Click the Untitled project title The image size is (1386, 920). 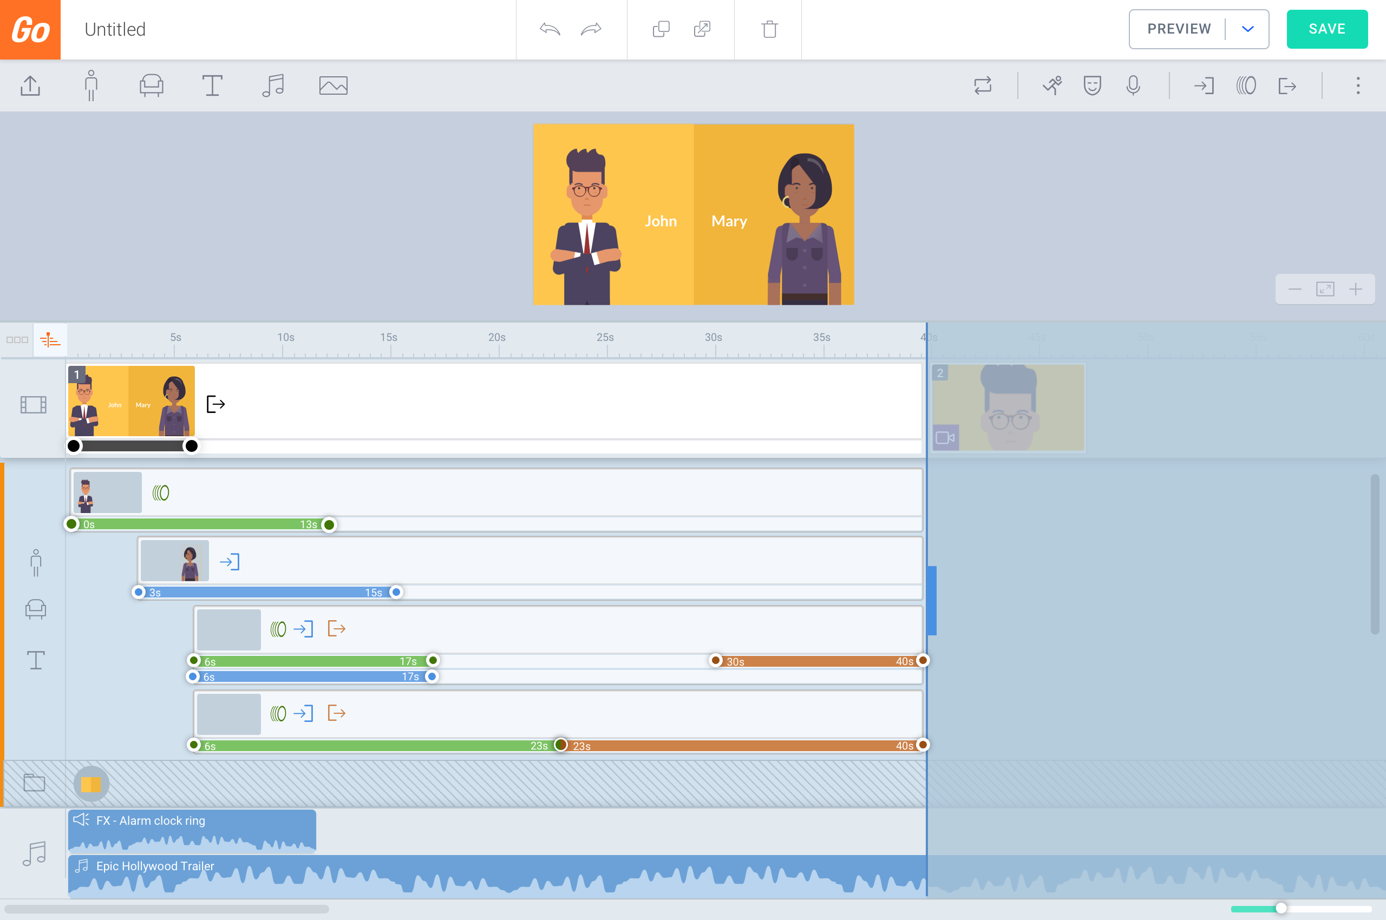[x=115, y=29]
